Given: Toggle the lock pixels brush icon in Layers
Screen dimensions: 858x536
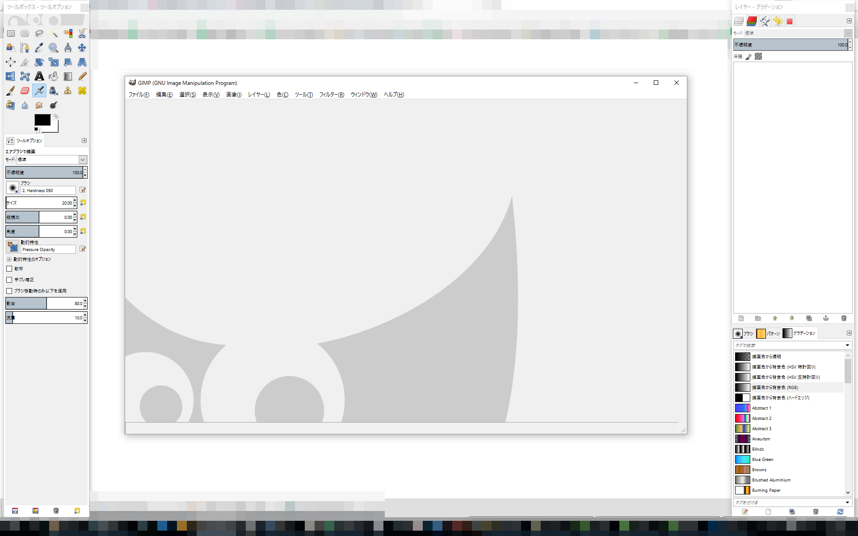Looking at the screenshot, I should [x=749, y=57].
